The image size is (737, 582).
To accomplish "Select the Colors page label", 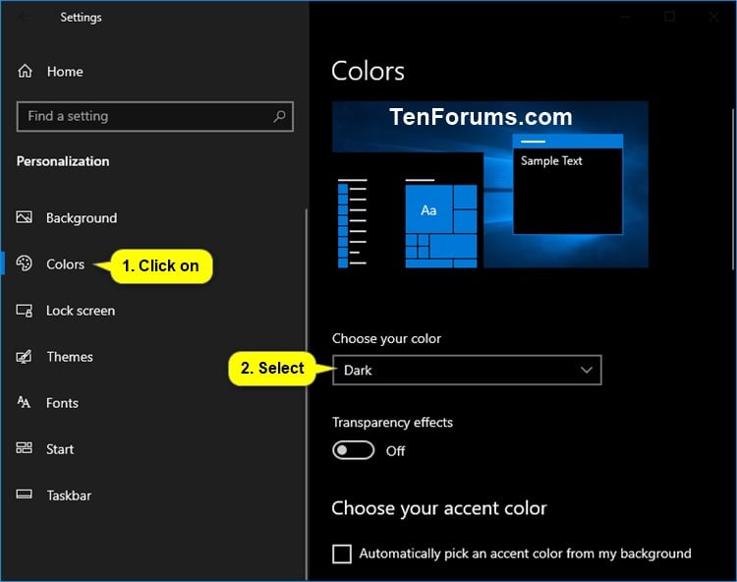I will (x=65, y=264).
